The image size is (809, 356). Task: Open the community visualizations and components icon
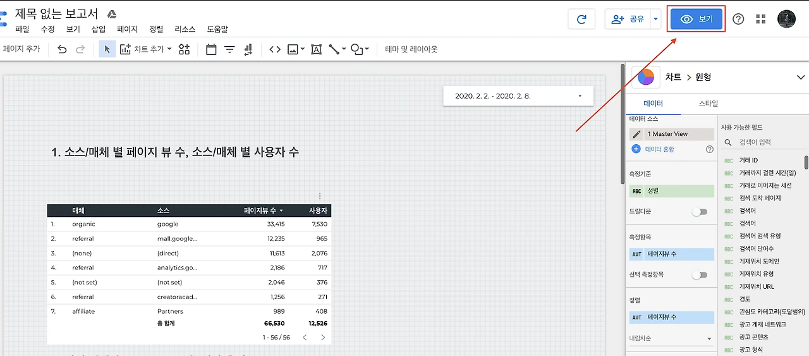pyautogui.click(x=184, y=49)
